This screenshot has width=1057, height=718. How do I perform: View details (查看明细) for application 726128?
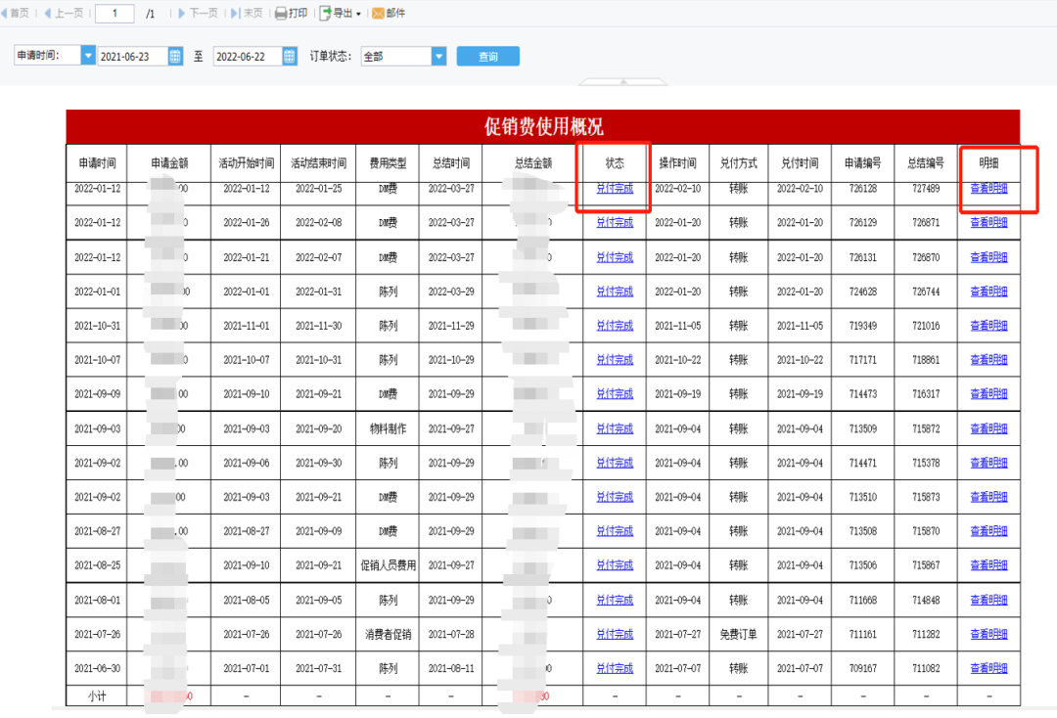pyautogui.click(x=988, y=189)
